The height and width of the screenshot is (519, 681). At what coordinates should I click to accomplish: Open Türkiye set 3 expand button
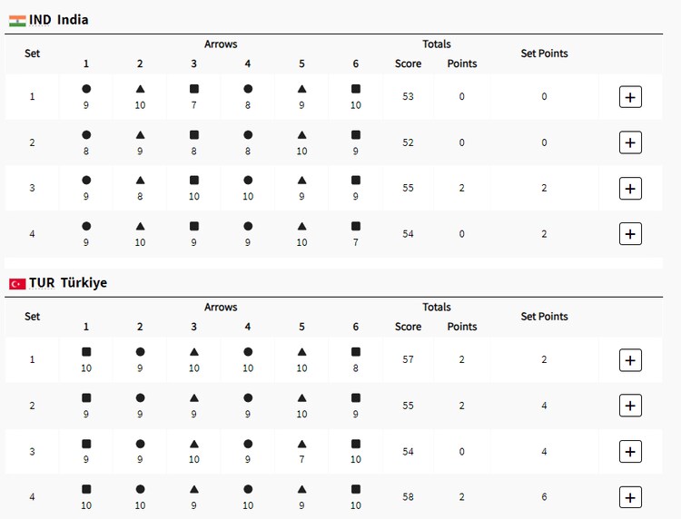630,451
